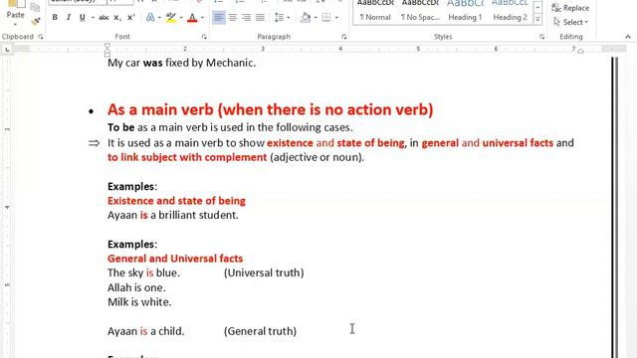Select the Format Painter brush
The image size is (637, 358).
(x=36, y=21)
